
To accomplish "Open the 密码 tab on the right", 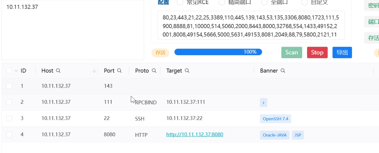I will click(x=373, y=6).
